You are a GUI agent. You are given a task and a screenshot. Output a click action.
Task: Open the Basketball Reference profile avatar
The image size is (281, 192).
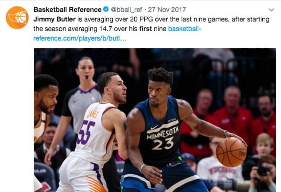[17, 17]
